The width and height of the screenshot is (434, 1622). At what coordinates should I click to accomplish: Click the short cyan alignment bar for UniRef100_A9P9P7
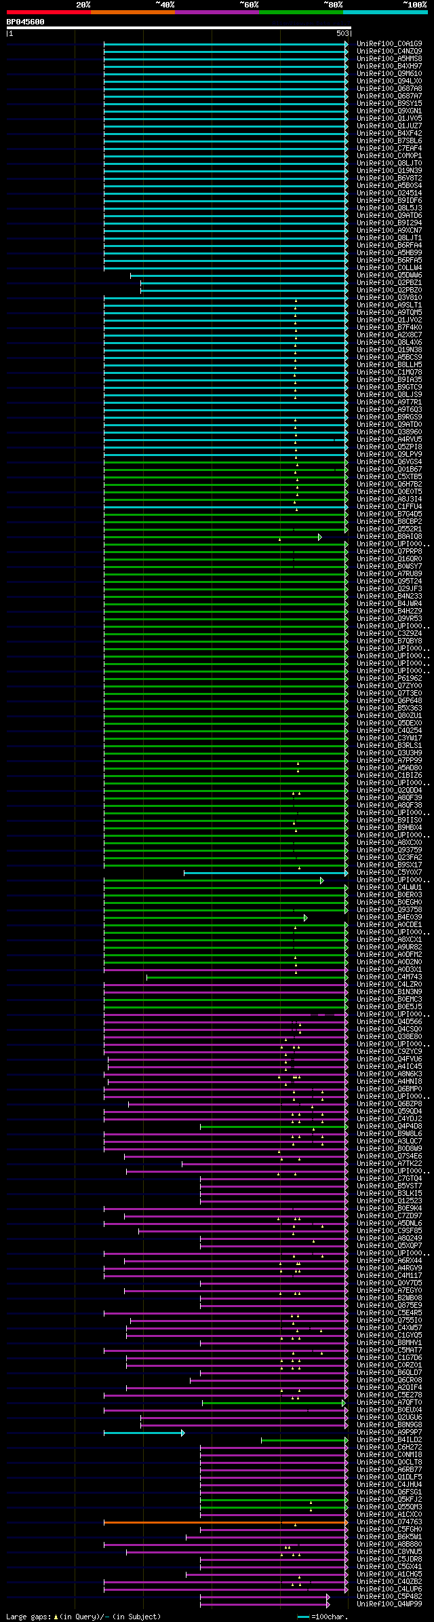click(x=143, y=1433)
